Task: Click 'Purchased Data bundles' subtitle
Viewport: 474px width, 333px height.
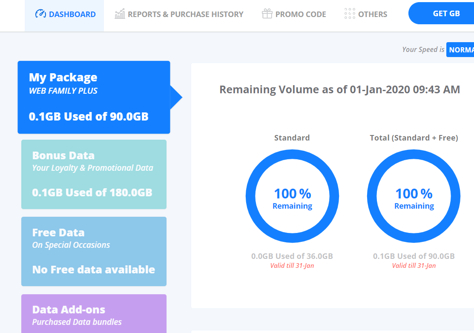Action: (77, 322)
